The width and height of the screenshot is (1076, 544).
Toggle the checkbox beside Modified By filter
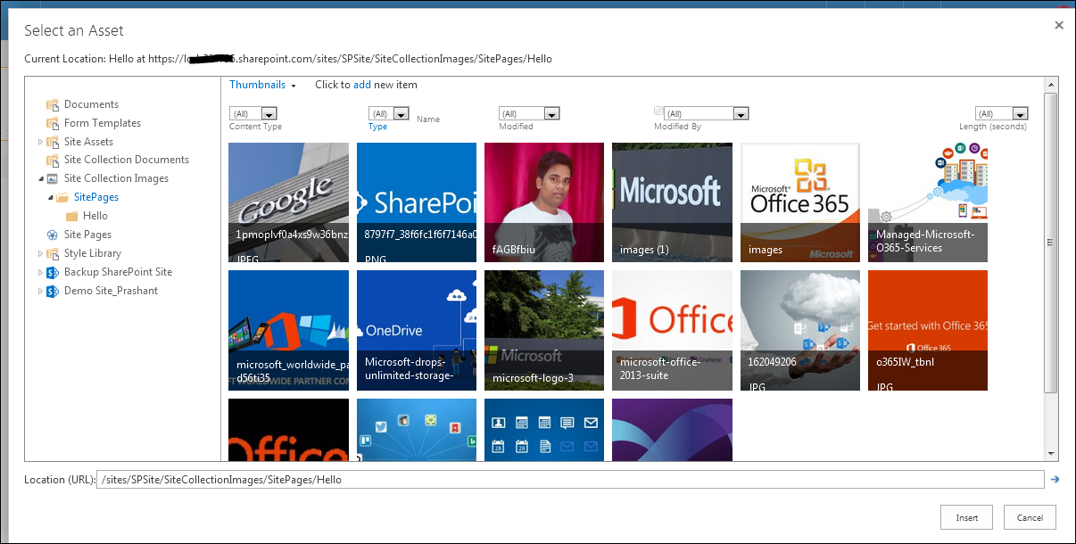coord(658,111)
